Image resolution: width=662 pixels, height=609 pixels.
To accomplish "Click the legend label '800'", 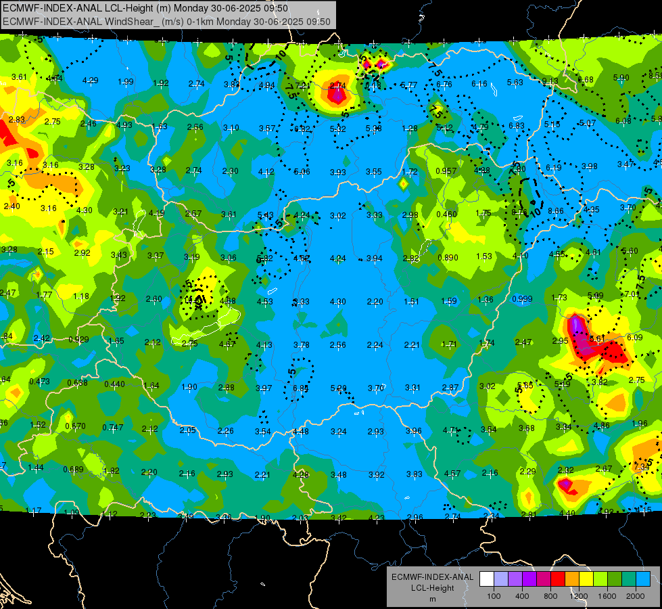I will click(550, 596).
